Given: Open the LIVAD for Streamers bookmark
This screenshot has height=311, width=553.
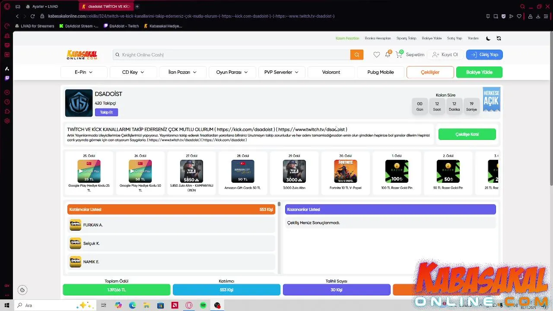Looking at the screenshot, I should click(x=35, y=26).
